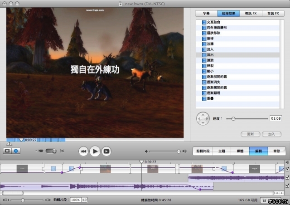Click the loud volume speaker icon
The width and height of the screenshot is (290, 205).
pyautogui.click(x=184, y=151)
